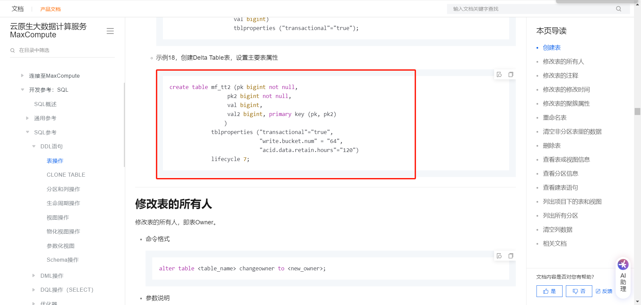The width and height of the screenshot is (641, 305).
Task: Open 参数化视图 sidebar page
Action: coord(60,246)
